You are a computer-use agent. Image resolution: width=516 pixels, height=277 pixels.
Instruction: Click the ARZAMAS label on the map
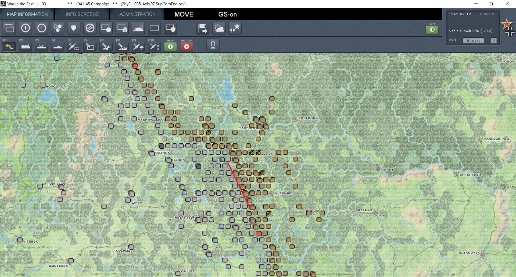pyautogui.click(x=364, y=210)
